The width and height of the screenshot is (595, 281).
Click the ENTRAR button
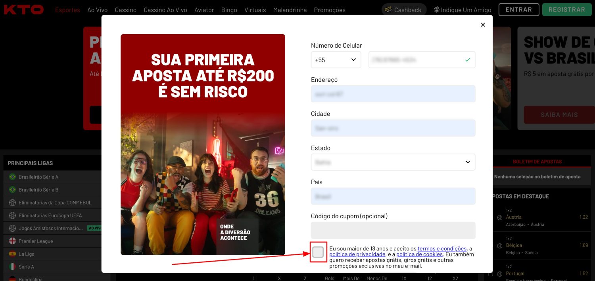point(519,10)
